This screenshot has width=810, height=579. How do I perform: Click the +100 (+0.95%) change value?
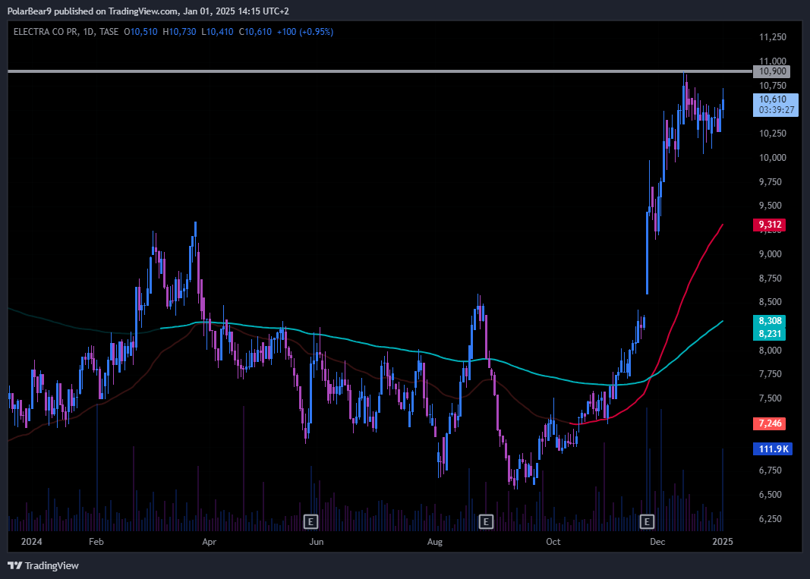303,32
